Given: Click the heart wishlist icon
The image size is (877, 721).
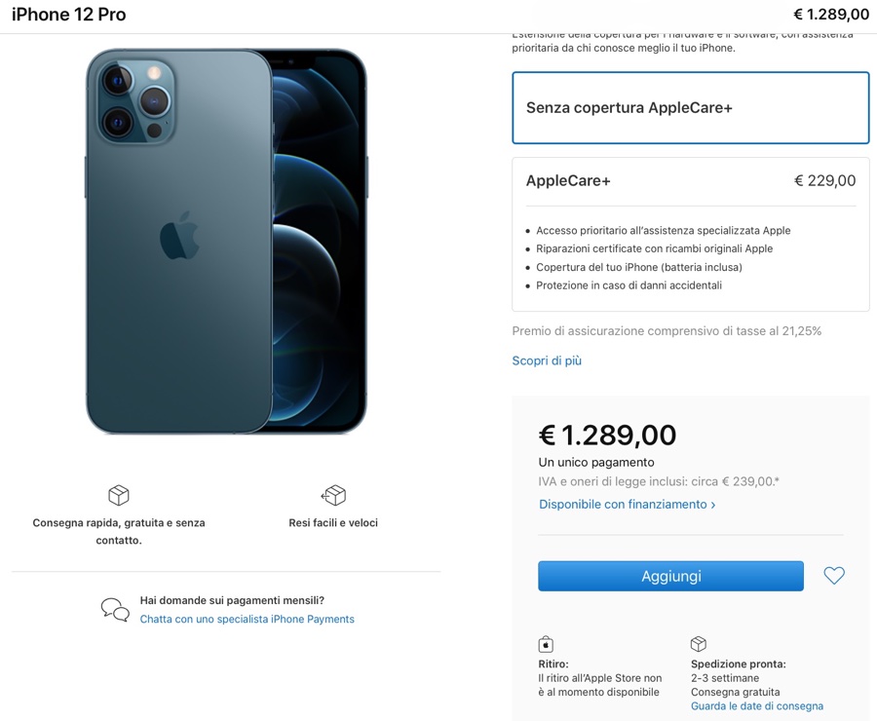Looking at the screenshot, I should pos(834,576).
